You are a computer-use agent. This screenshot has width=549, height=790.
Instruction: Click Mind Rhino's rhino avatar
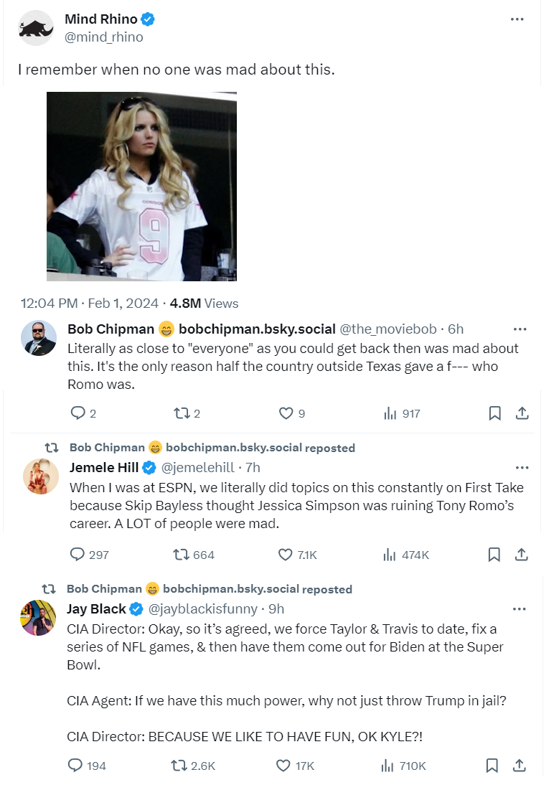coord(36,28)
